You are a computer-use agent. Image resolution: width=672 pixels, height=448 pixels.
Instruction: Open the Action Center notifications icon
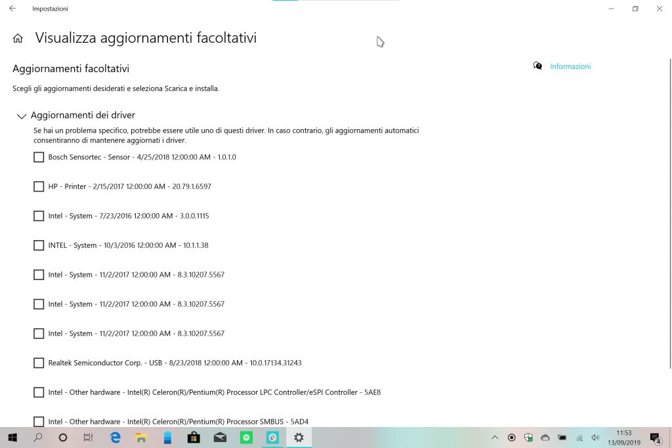(x=654, y=438)
